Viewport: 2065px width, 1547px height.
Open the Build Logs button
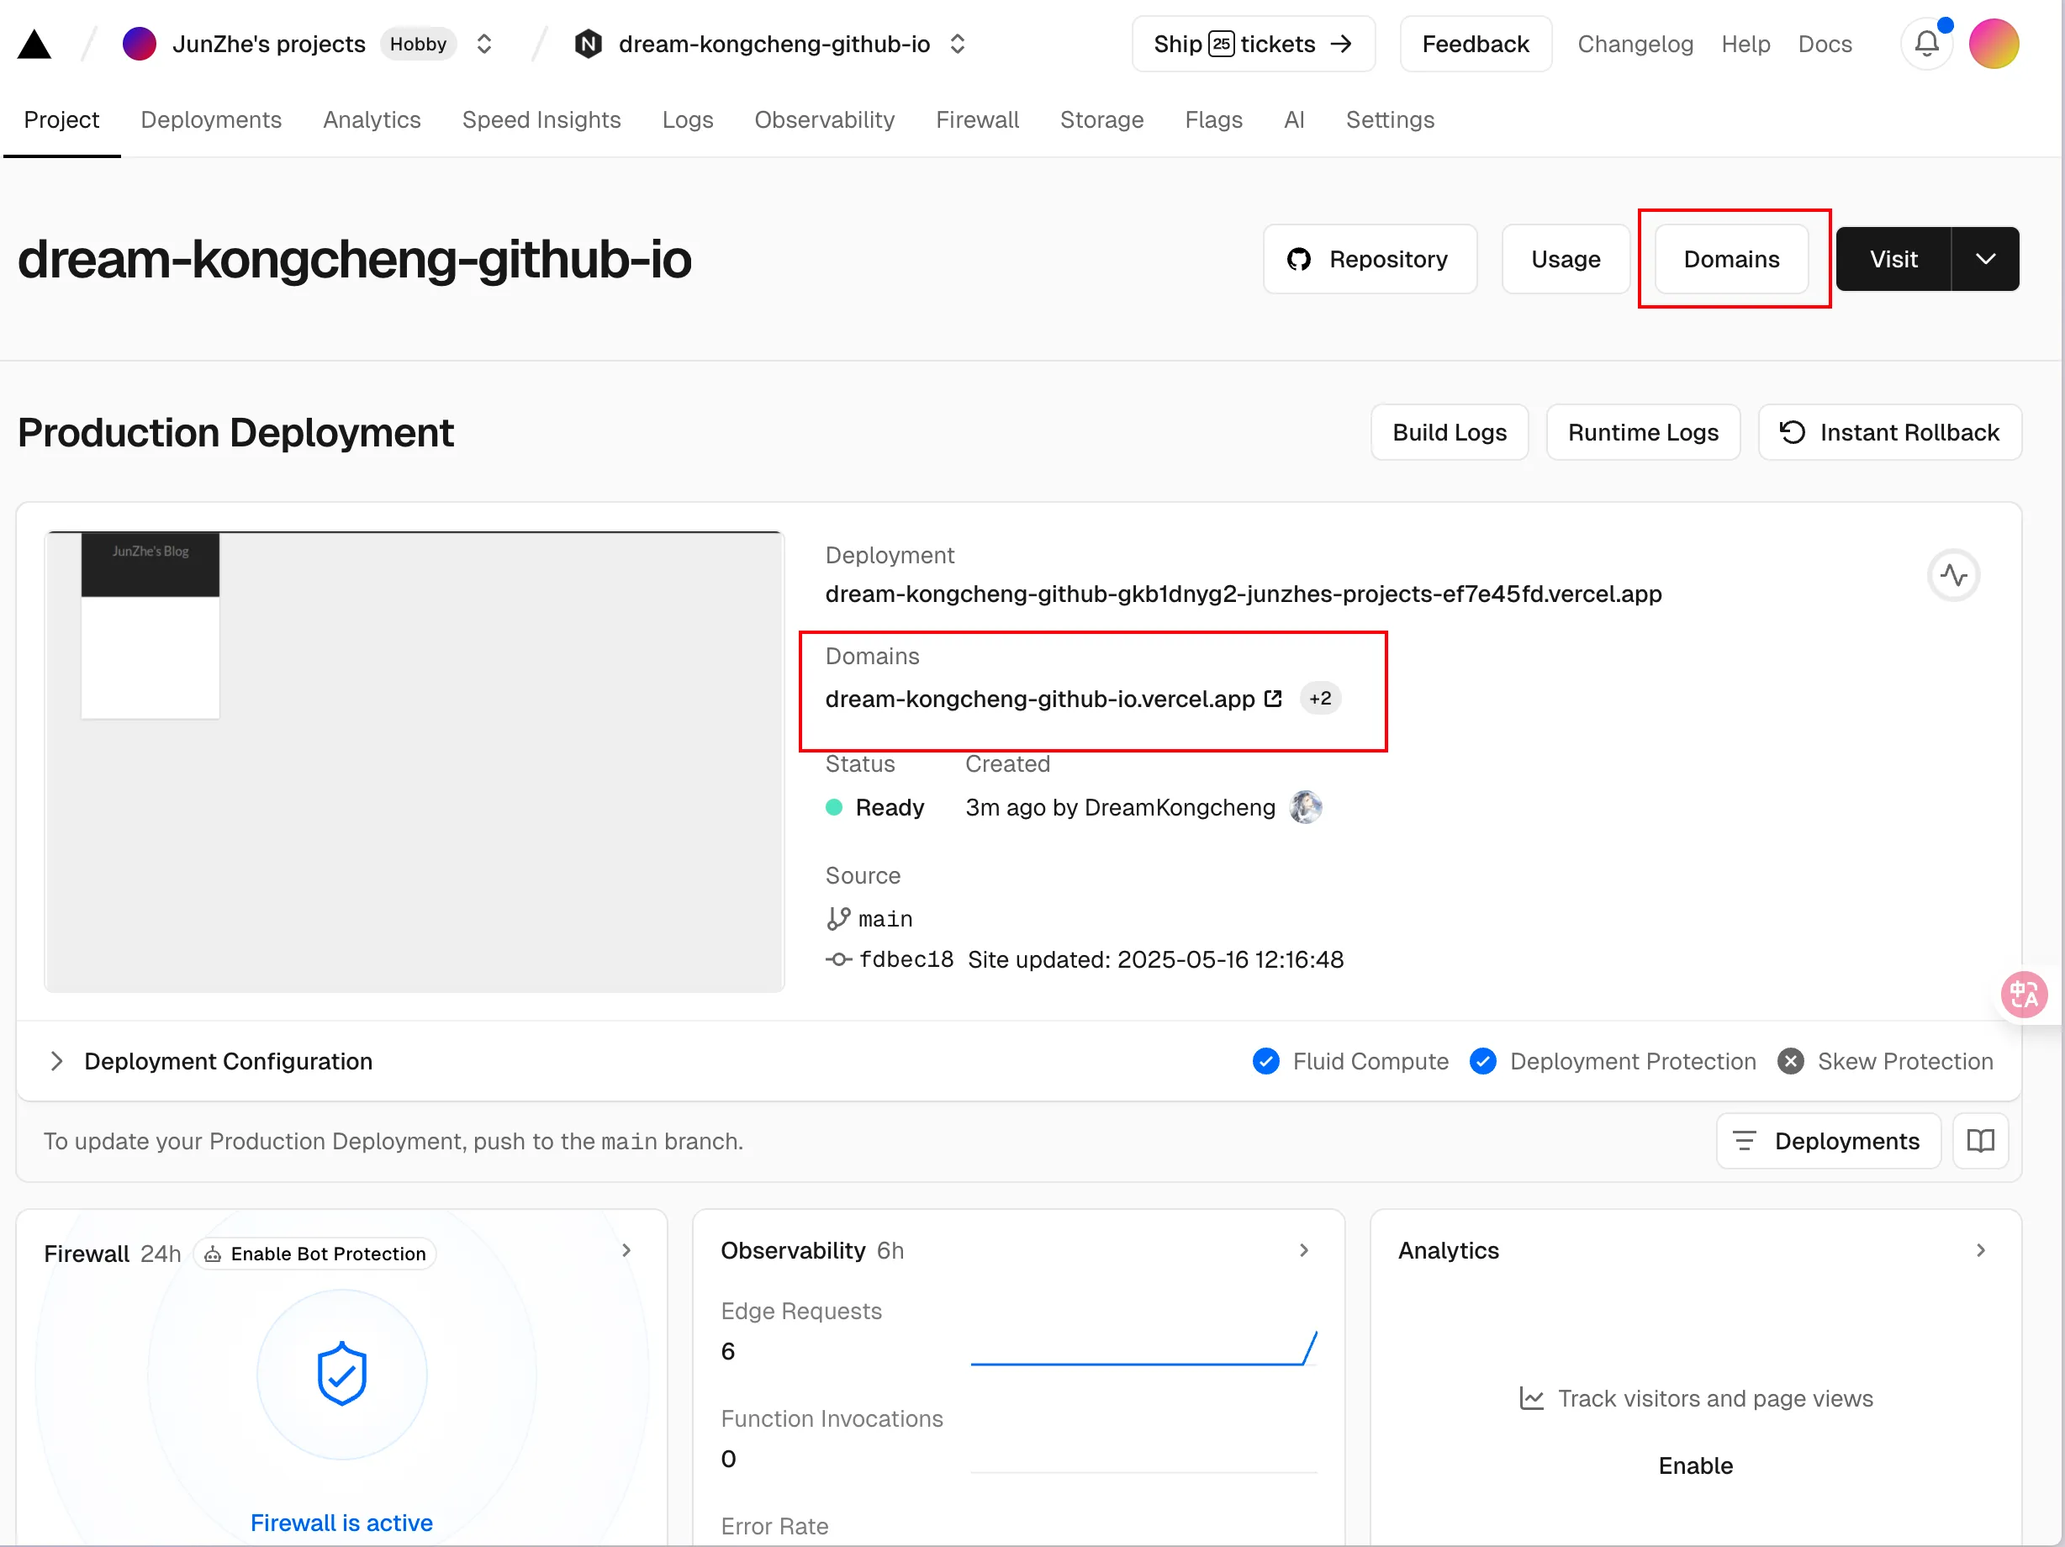click(x=1449, y=432)
